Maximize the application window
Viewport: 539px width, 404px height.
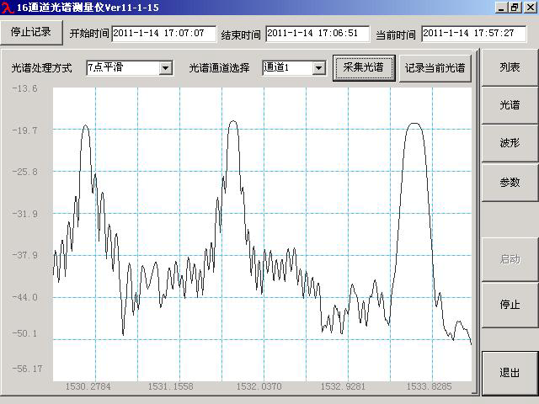click(515, 7)
